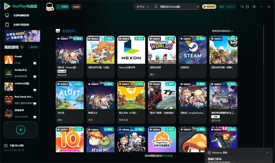Open MapleStory Universe game card
The width and height of the screenshot is (275, 163).
click(162, 140)
